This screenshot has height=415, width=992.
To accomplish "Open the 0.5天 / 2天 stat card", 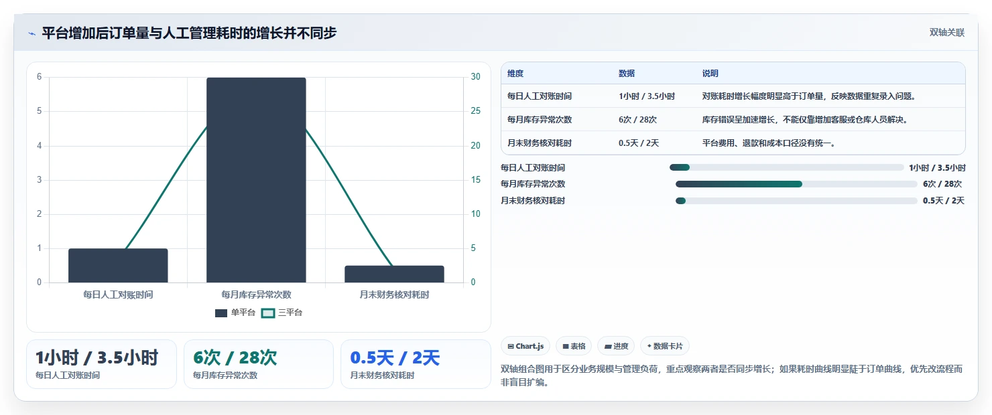I will coord(416,364).
